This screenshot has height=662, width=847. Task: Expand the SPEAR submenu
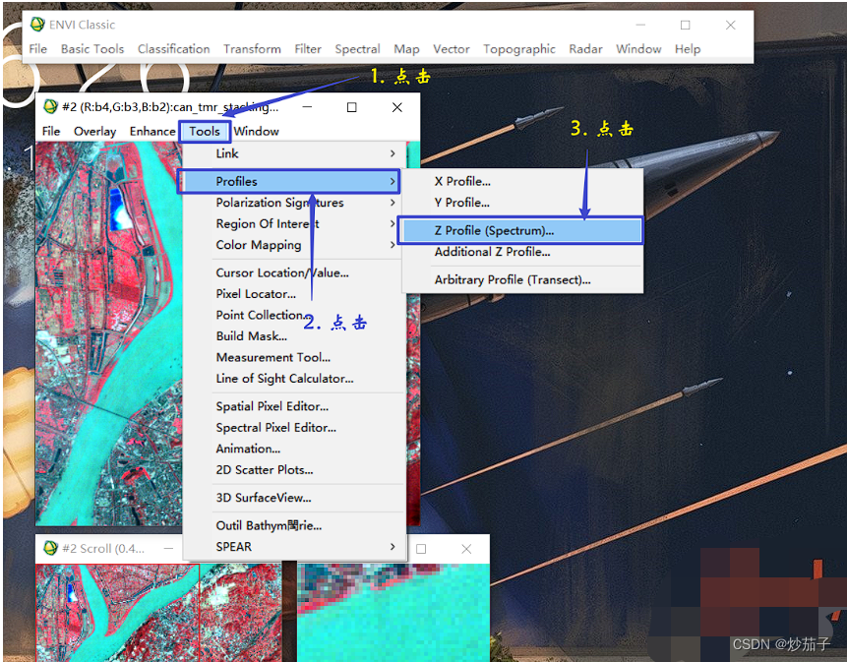294,547
